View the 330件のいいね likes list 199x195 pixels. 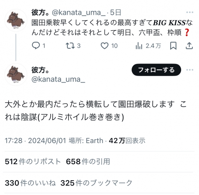point(30,183)
